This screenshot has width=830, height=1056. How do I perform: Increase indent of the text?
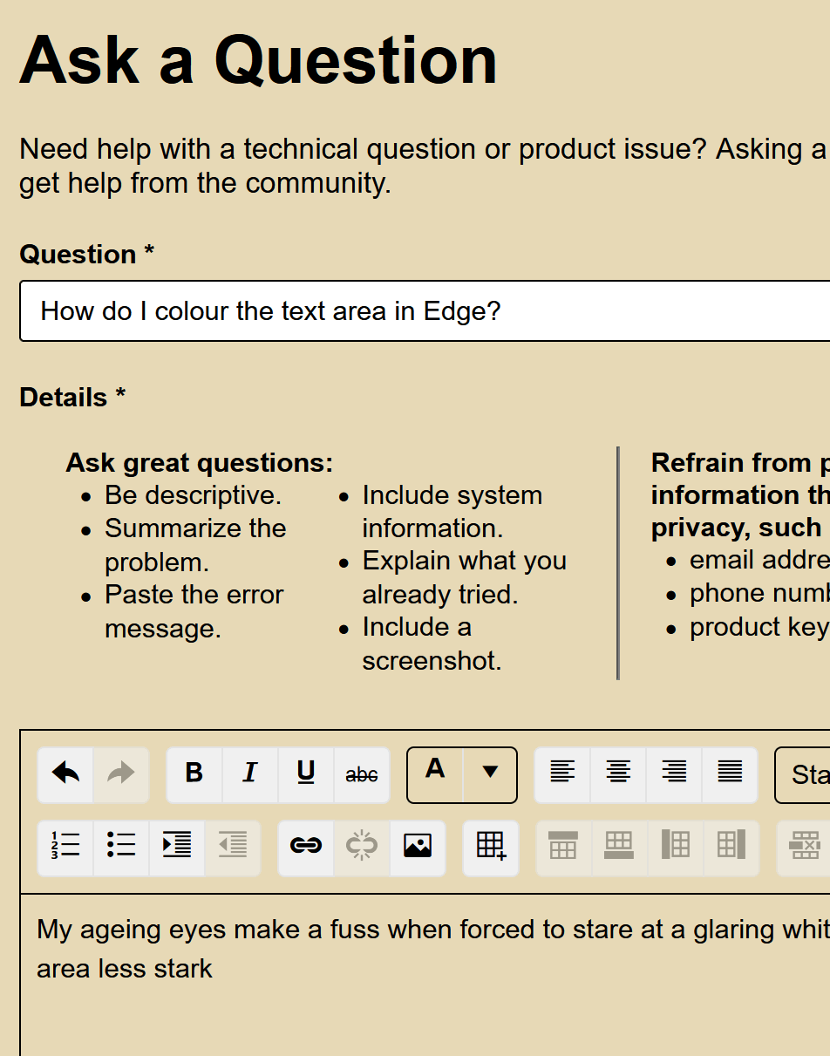pyautogui.click(x=177, y=848)
